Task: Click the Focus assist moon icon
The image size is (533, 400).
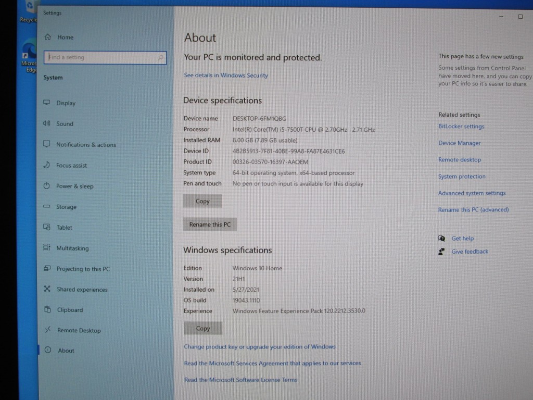Action: click(x=46, y=165)
